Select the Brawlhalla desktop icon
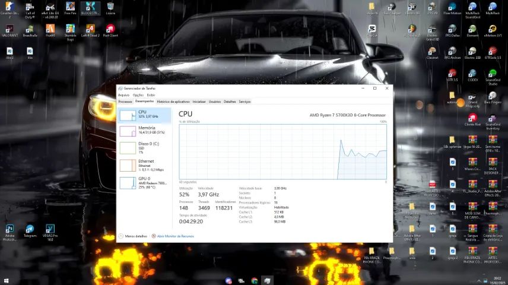The image size is (508, 285). pyautogui.click(x=30, y=31)
